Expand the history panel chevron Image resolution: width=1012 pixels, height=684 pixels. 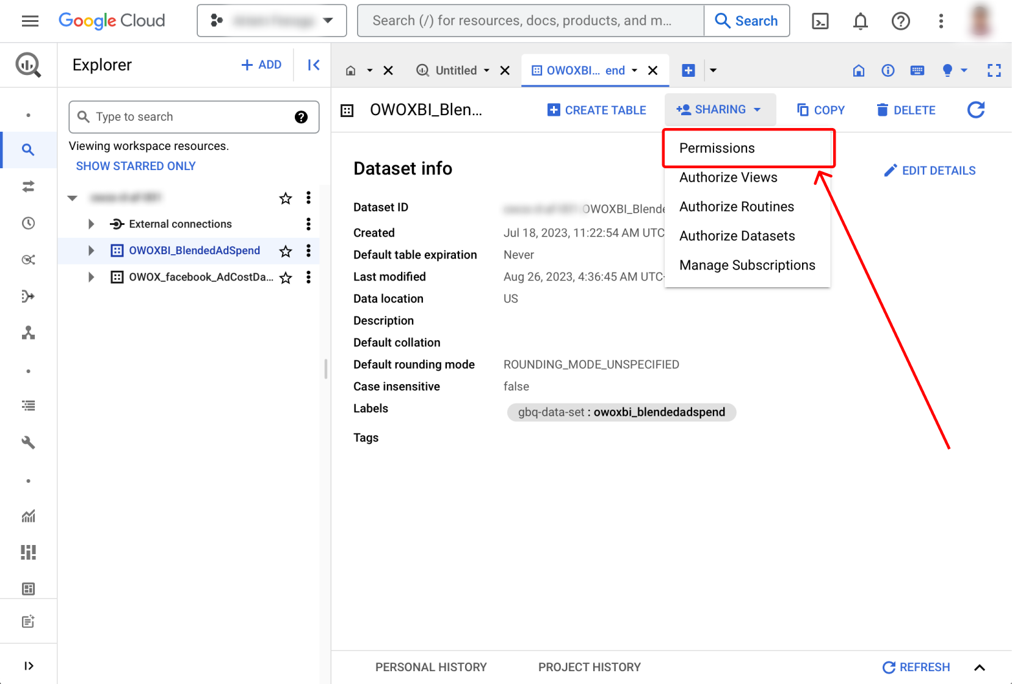pyautogui.click(x=980, y=668)
